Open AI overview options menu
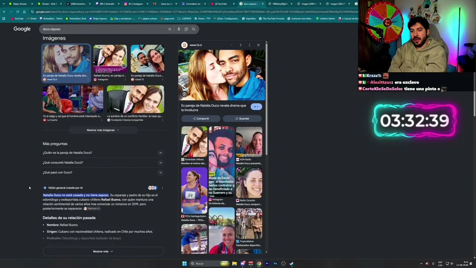The width and height of the screenshot is (476, 268). tap(162, 188)
